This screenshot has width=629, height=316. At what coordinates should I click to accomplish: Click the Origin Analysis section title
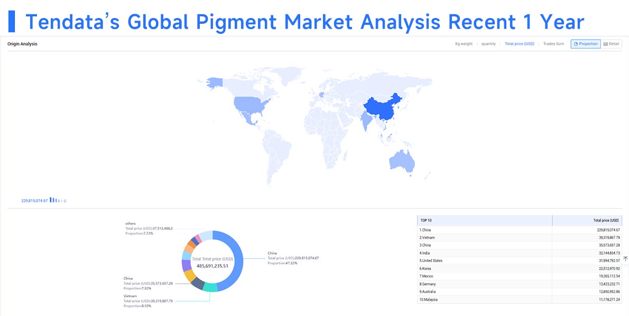pos(22,44)
